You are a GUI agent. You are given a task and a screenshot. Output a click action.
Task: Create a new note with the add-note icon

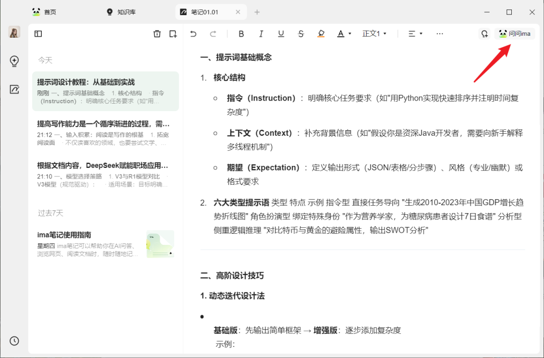click(173, 33)
